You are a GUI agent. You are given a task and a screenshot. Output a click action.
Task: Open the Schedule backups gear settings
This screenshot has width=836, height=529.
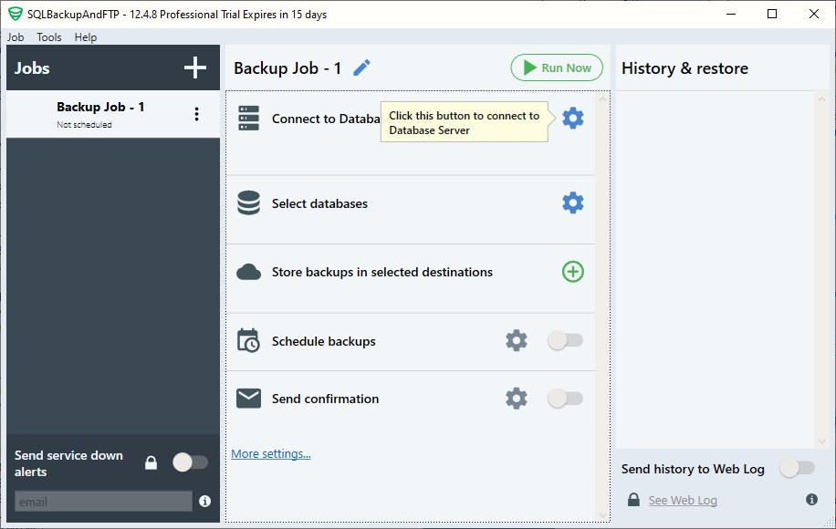[517, 340]
